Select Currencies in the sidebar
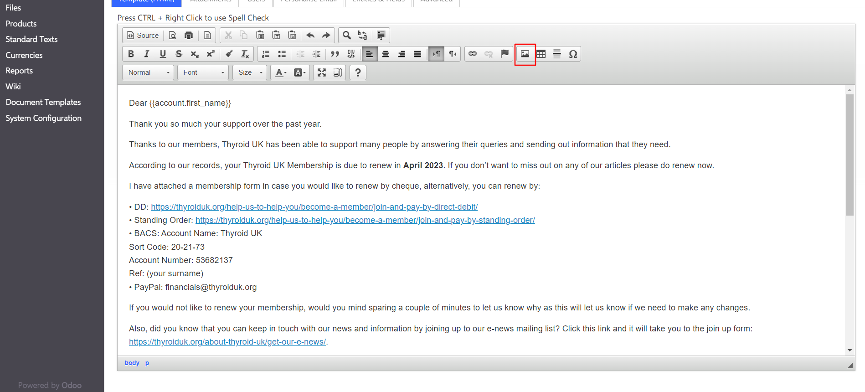This screenshot has height=392, width=865. [24, 55]
